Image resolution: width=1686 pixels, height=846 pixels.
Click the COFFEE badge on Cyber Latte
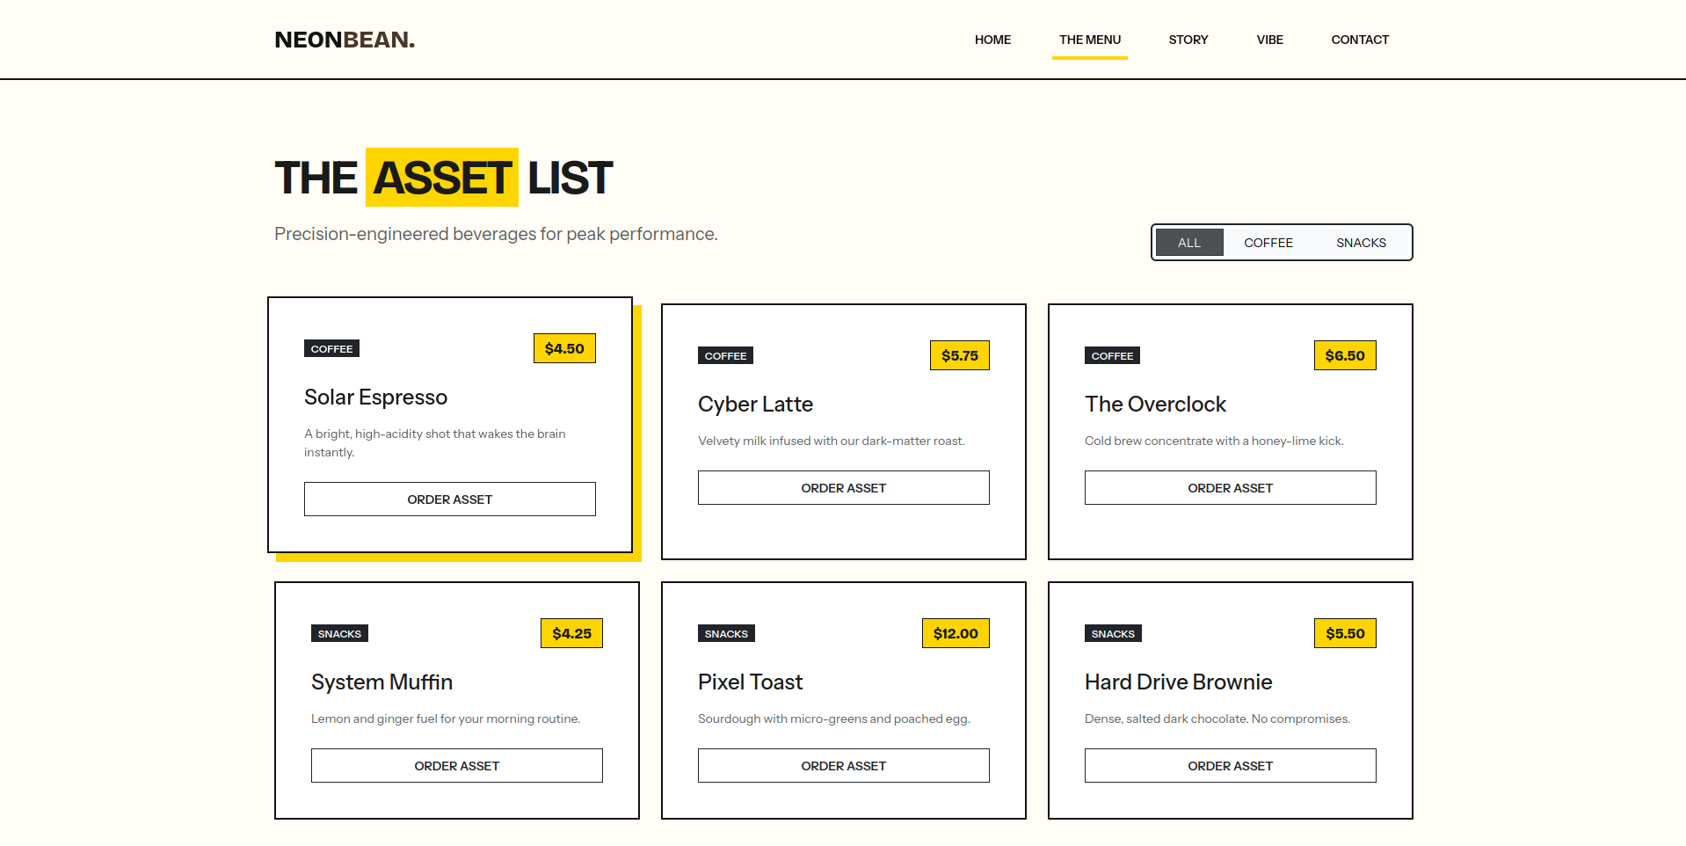[x=725, y=355]
